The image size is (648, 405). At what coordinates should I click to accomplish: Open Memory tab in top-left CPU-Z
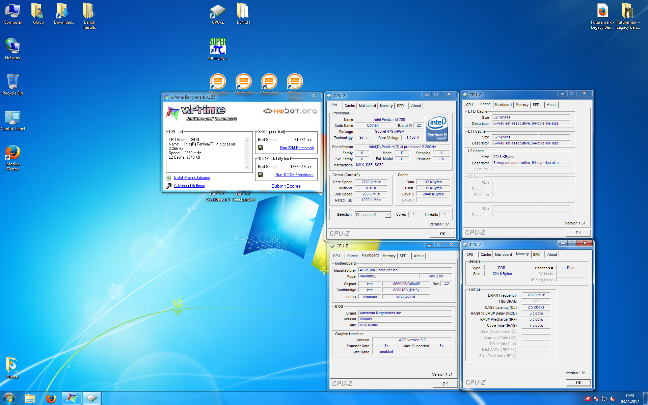click(x=386, y=106)
